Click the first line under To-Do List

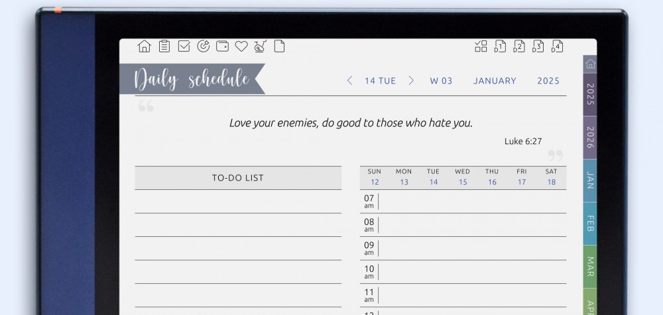coord(238,202)
